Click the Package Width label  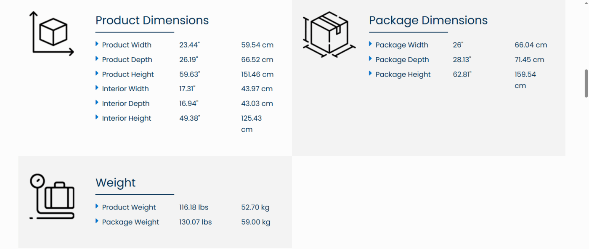pos(402,45)
